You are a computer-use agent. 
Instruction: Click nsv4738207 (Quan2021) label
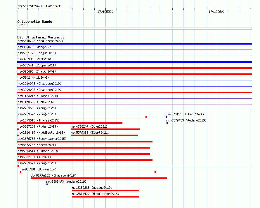pyautogui.click(x=89, y=126)
